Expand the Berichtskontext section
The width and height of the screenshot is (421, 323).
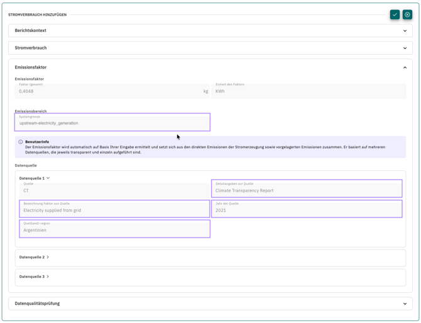pyautogui.click(x=405, y=31)
